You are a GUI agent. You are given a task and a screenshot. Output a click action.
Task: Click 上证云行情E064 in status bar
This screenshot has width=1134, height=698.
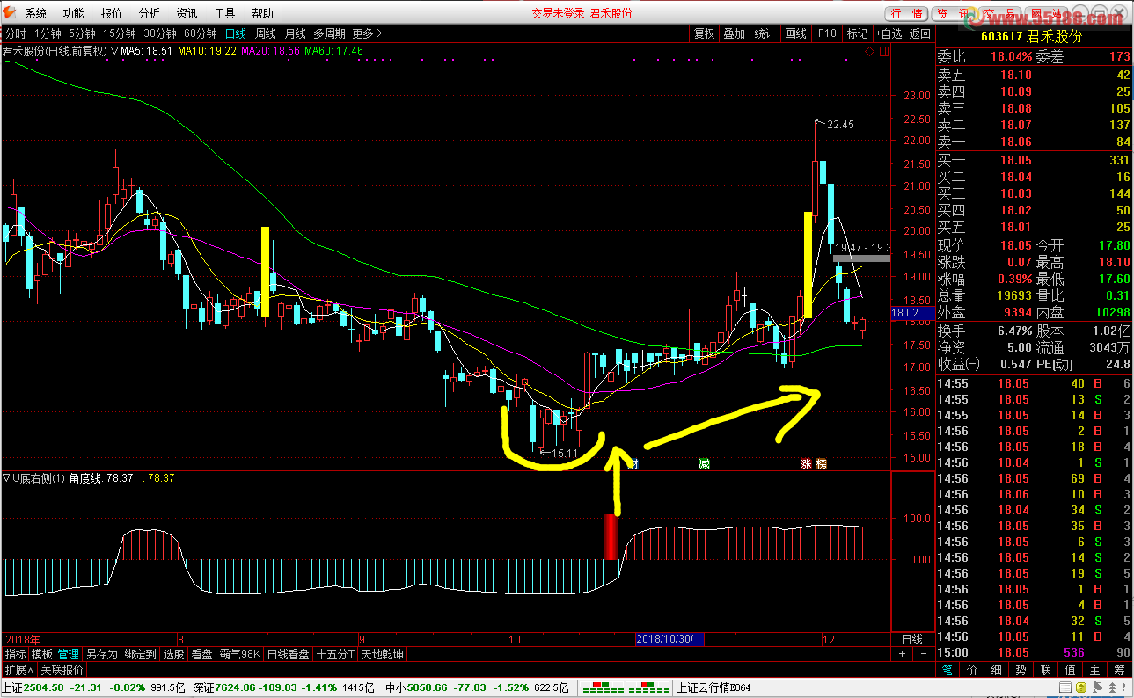click(714, 687)
